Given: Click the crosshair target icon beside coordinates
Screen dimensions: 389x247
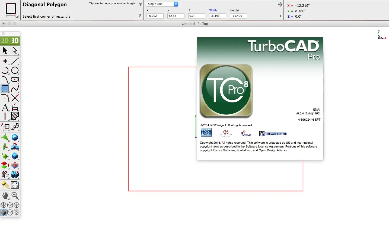Looking at the screenshot, I should coord(280,5).
